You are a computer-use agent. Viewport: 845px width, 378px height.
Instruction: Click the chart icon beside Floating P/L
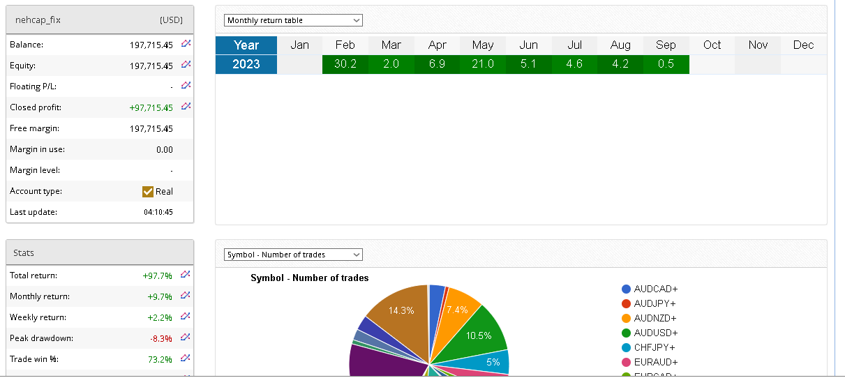point(186,86)
